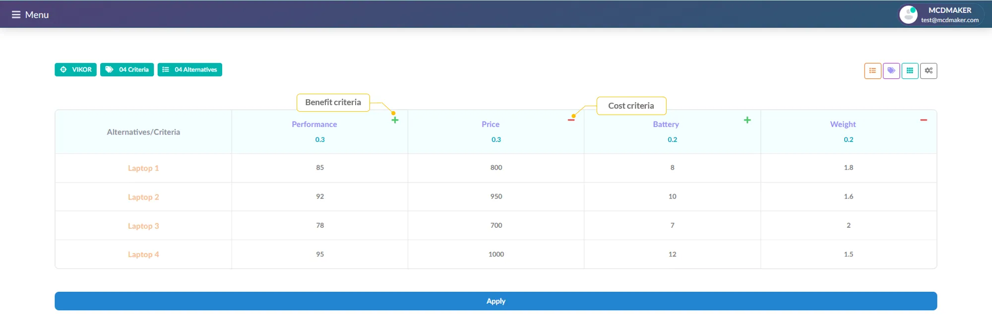
Task: Select the Performance weight value 0.3
Action: point(320,140)
